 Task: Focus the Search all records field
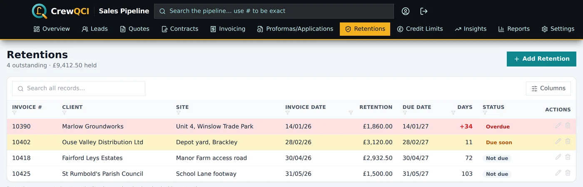(79, 89)
